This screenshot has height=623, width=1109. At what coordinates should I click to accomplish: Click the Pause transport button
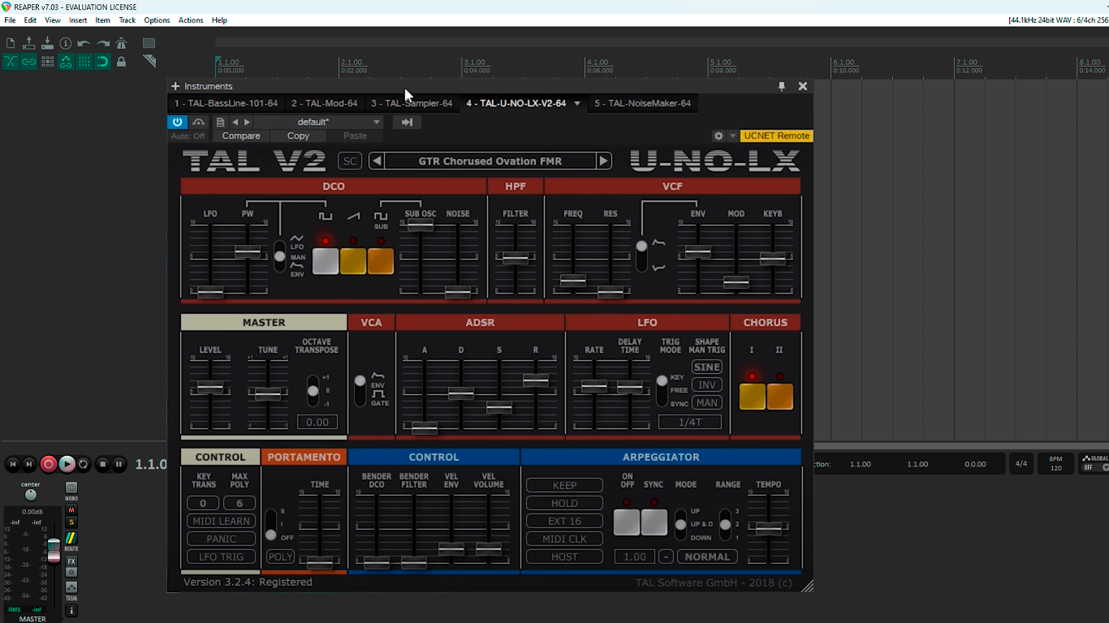pyautogui.click(x=119, y=464)
